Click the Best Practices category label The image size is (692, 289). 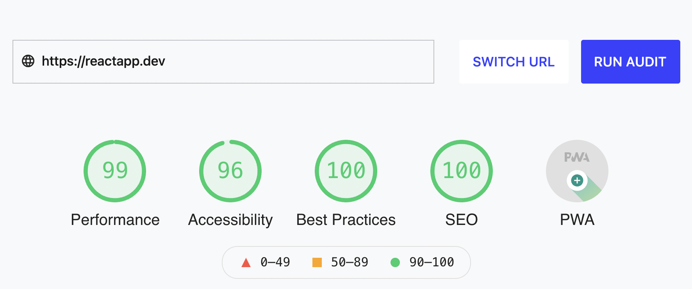click(346, 219)
